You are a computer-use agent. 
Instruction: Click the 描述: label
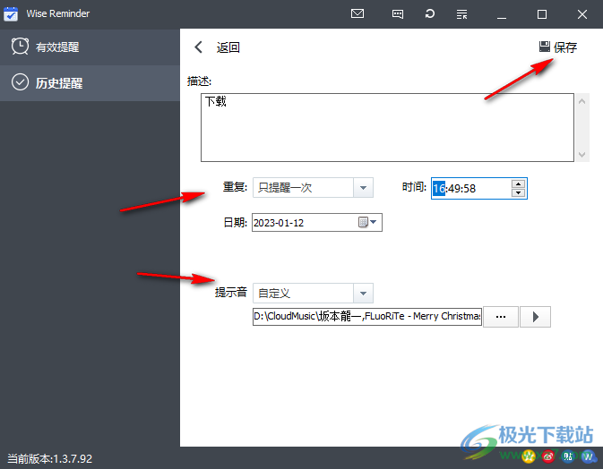pos(199,81)
